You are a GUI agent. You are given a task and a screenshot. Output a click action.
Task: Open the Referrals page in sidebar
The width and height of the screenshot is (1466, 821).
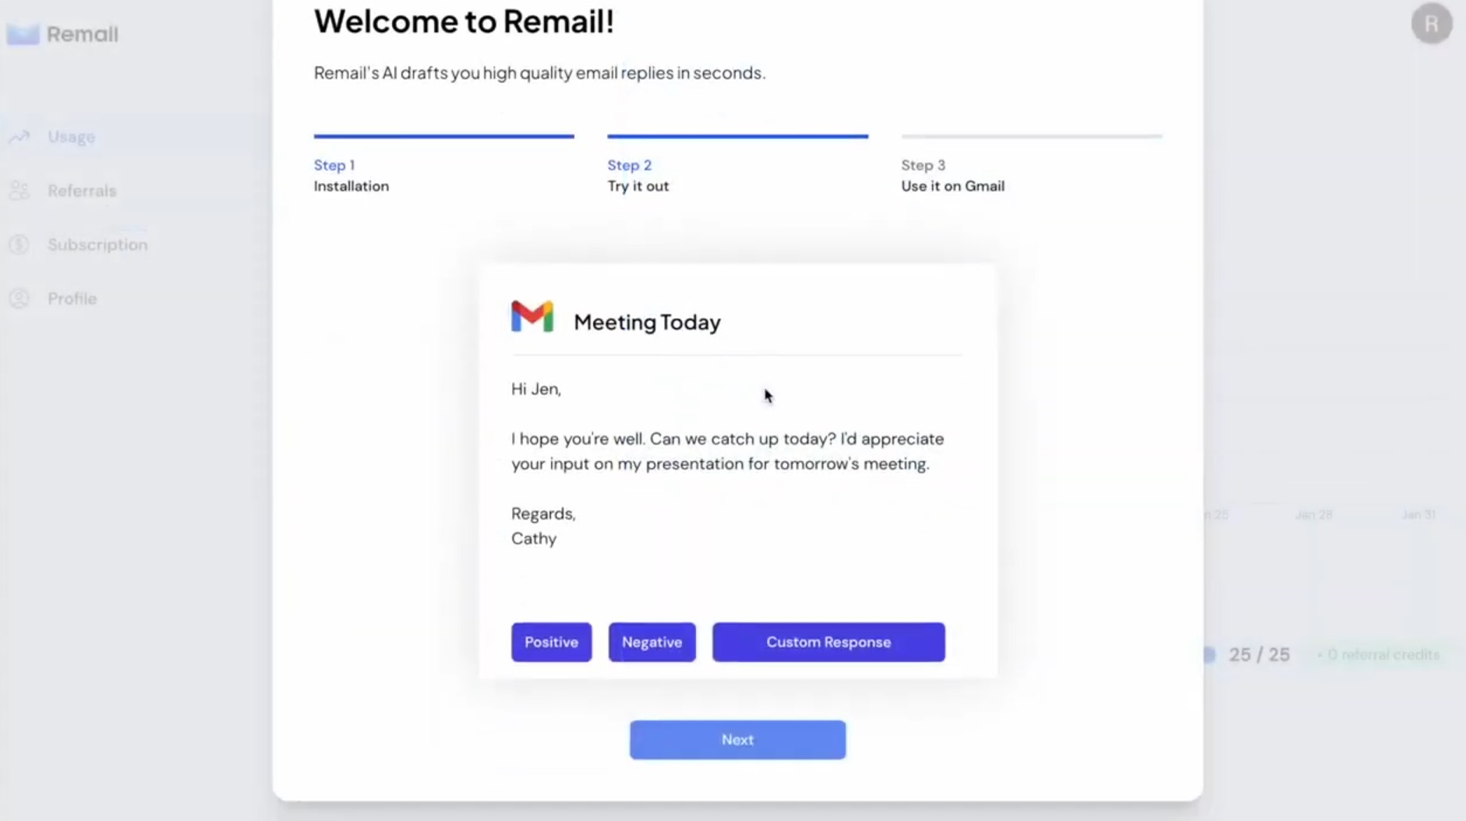pos(82,191)
